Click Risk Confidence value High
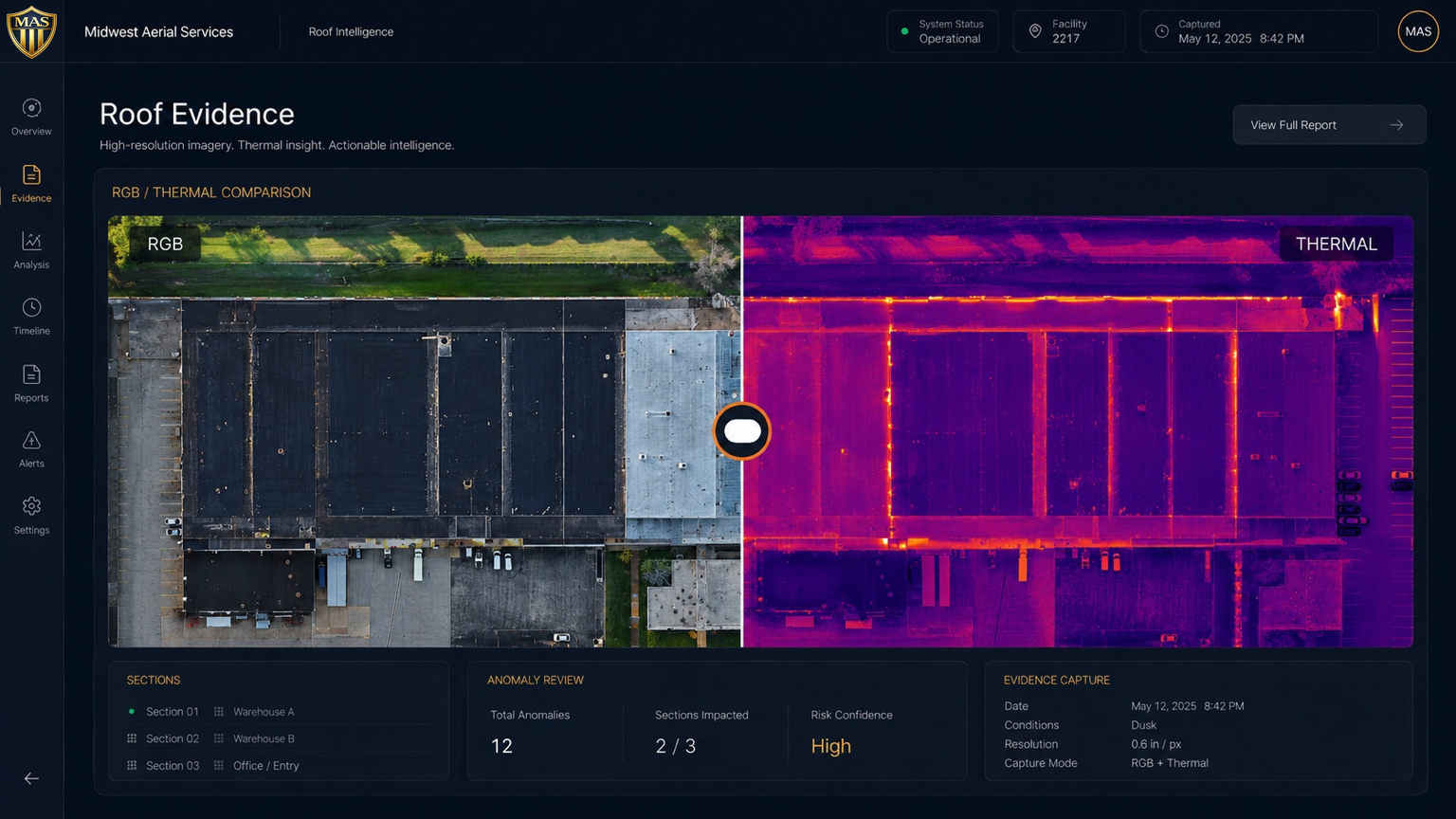Viewport: 1456px width, 819px height. coord(831,746)
